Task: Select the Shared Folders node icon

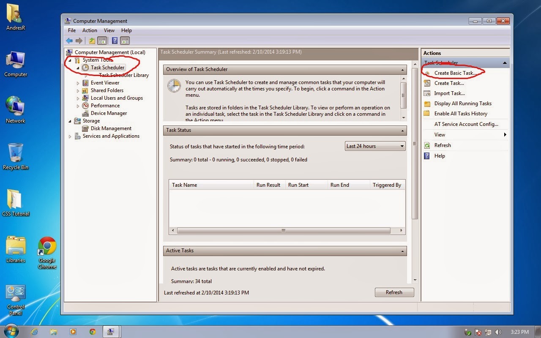Action: 85,90
